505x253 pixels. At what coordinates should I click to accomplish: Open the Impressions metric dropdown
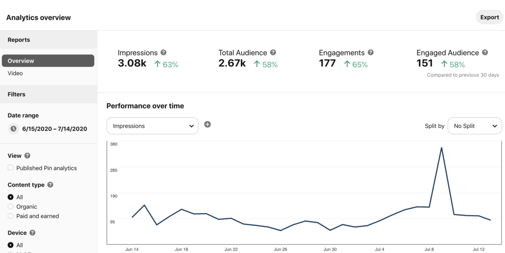click(152, 126)
